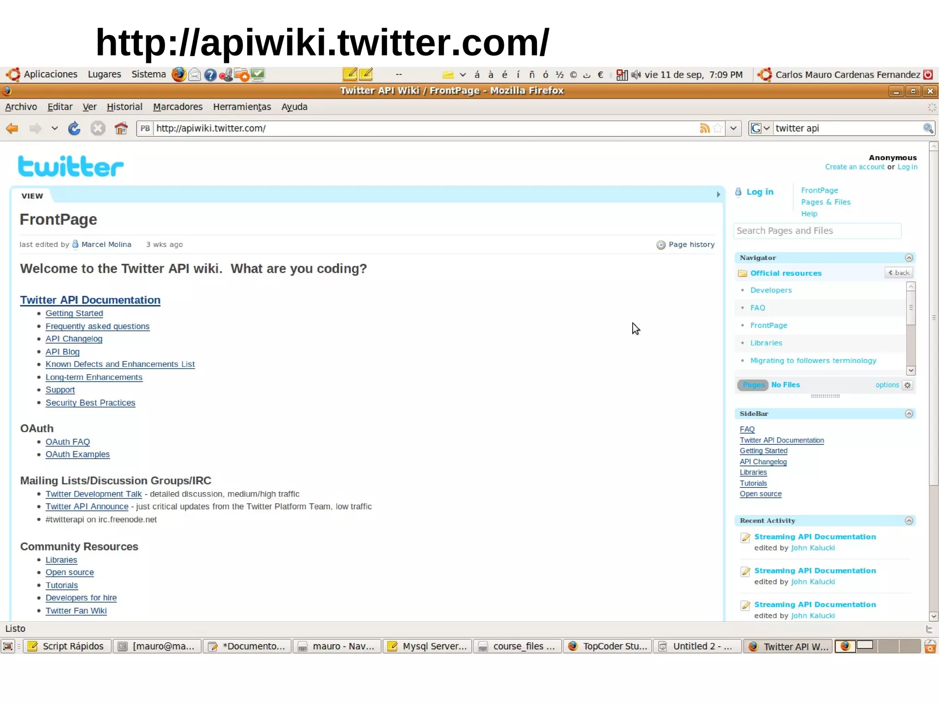Click the first yellow note icon in top panel
939x704 pixels.
pos(350,74)
